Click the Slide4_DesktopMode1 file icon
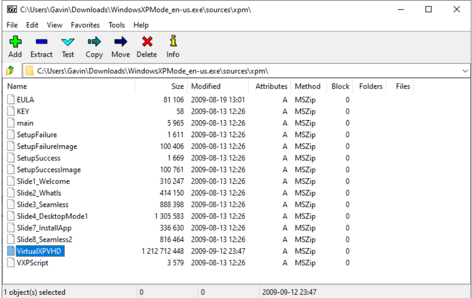The image size is (472, 298). click(11, 216)
